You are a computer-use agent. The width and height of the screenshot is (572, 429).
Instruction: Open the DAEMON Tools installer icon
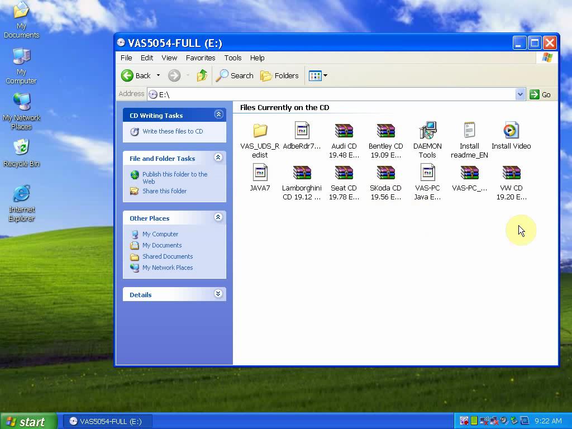click(427, 131)
